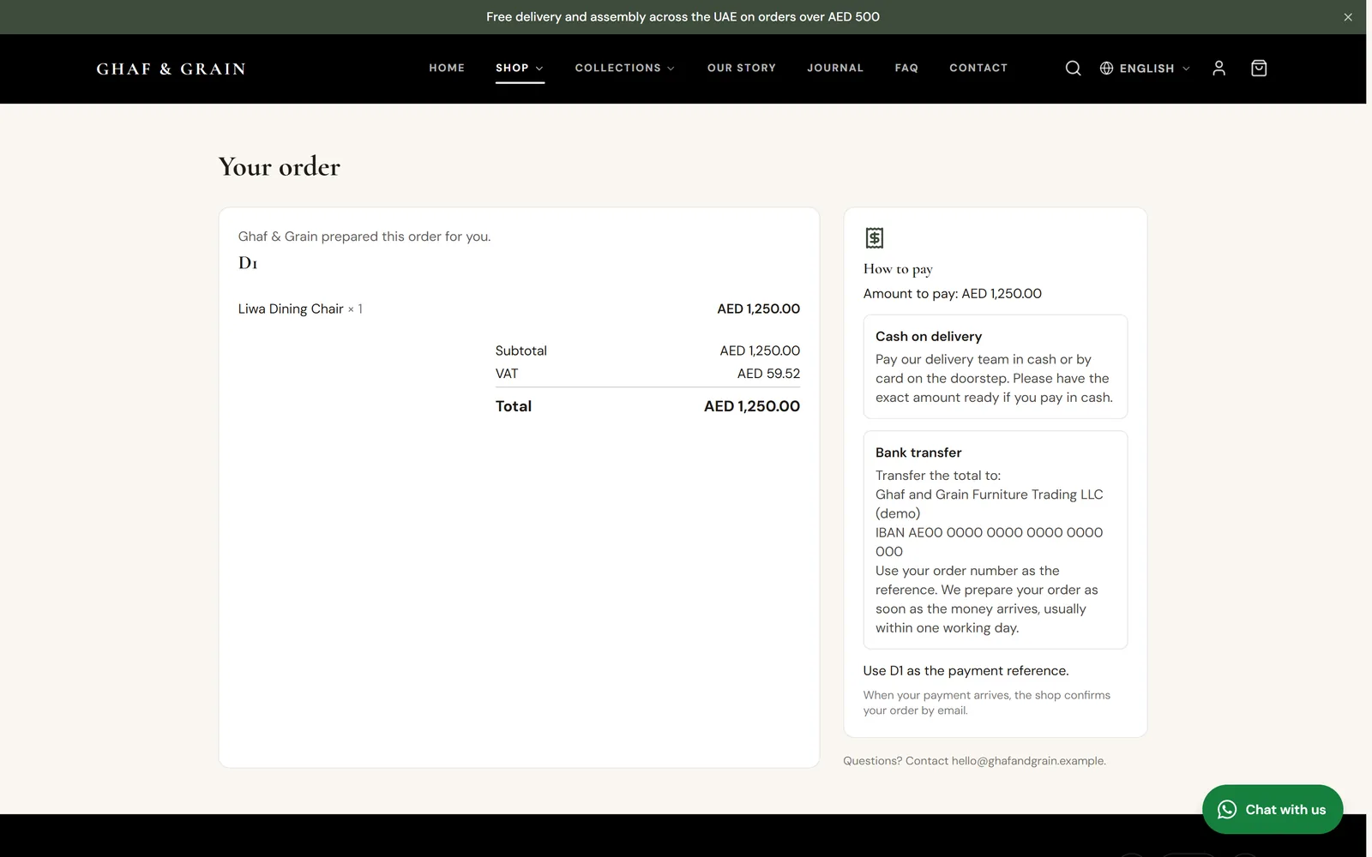Go to the Home page
This screenshot has width=1372, height=857.
[447, 68]
